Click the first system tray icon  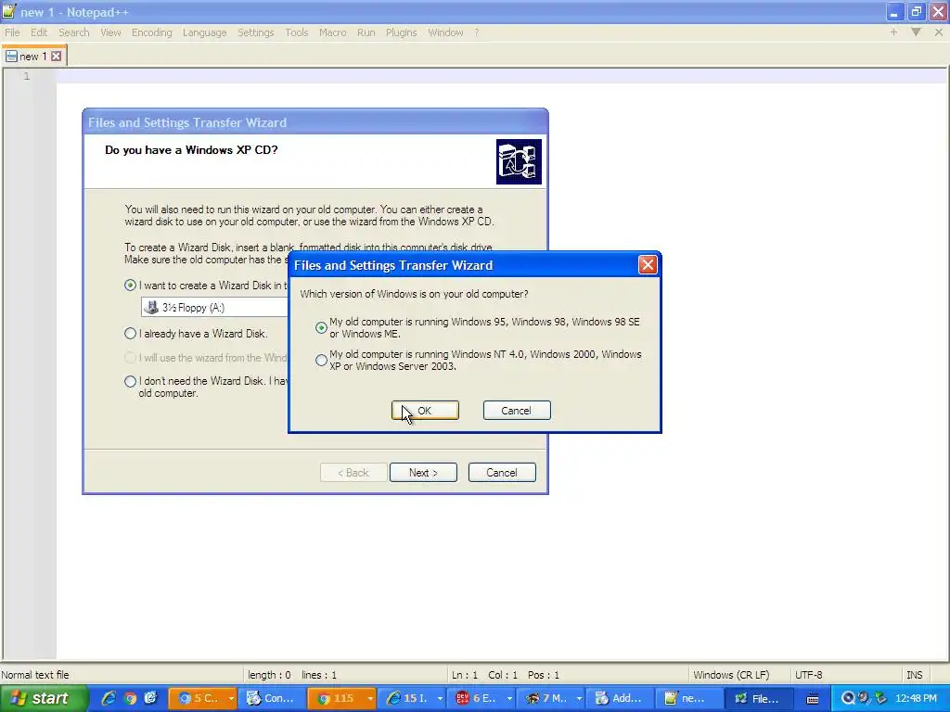848,698
